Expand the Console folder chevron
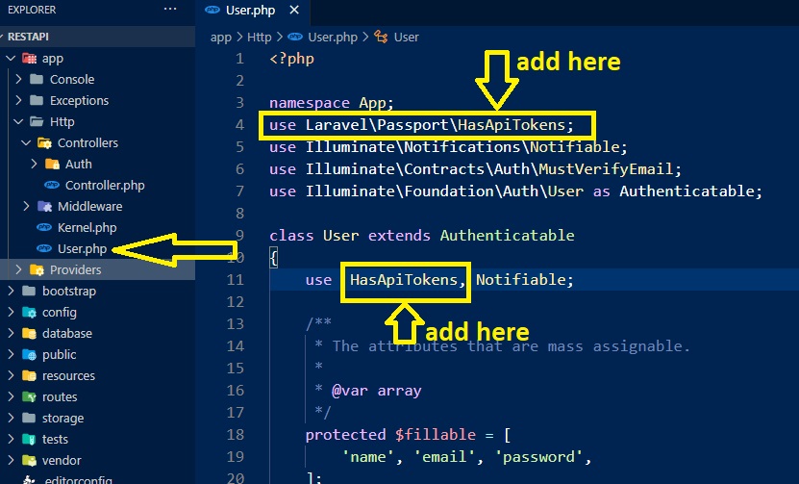 [x=18, y=80]
